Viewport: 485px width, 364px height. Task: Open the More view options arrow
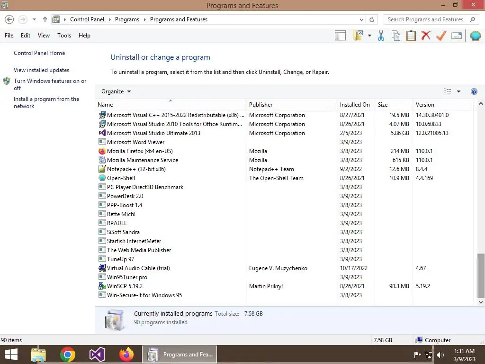coord(458,91)
